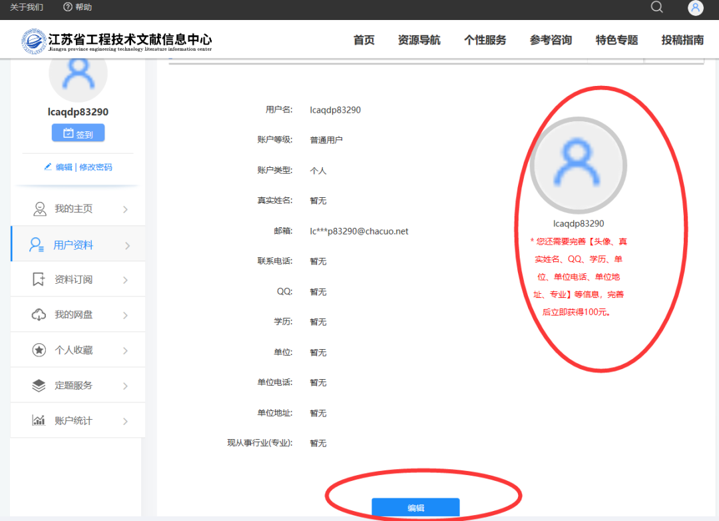Open the search magnifier icon

[x=656, y=7]
